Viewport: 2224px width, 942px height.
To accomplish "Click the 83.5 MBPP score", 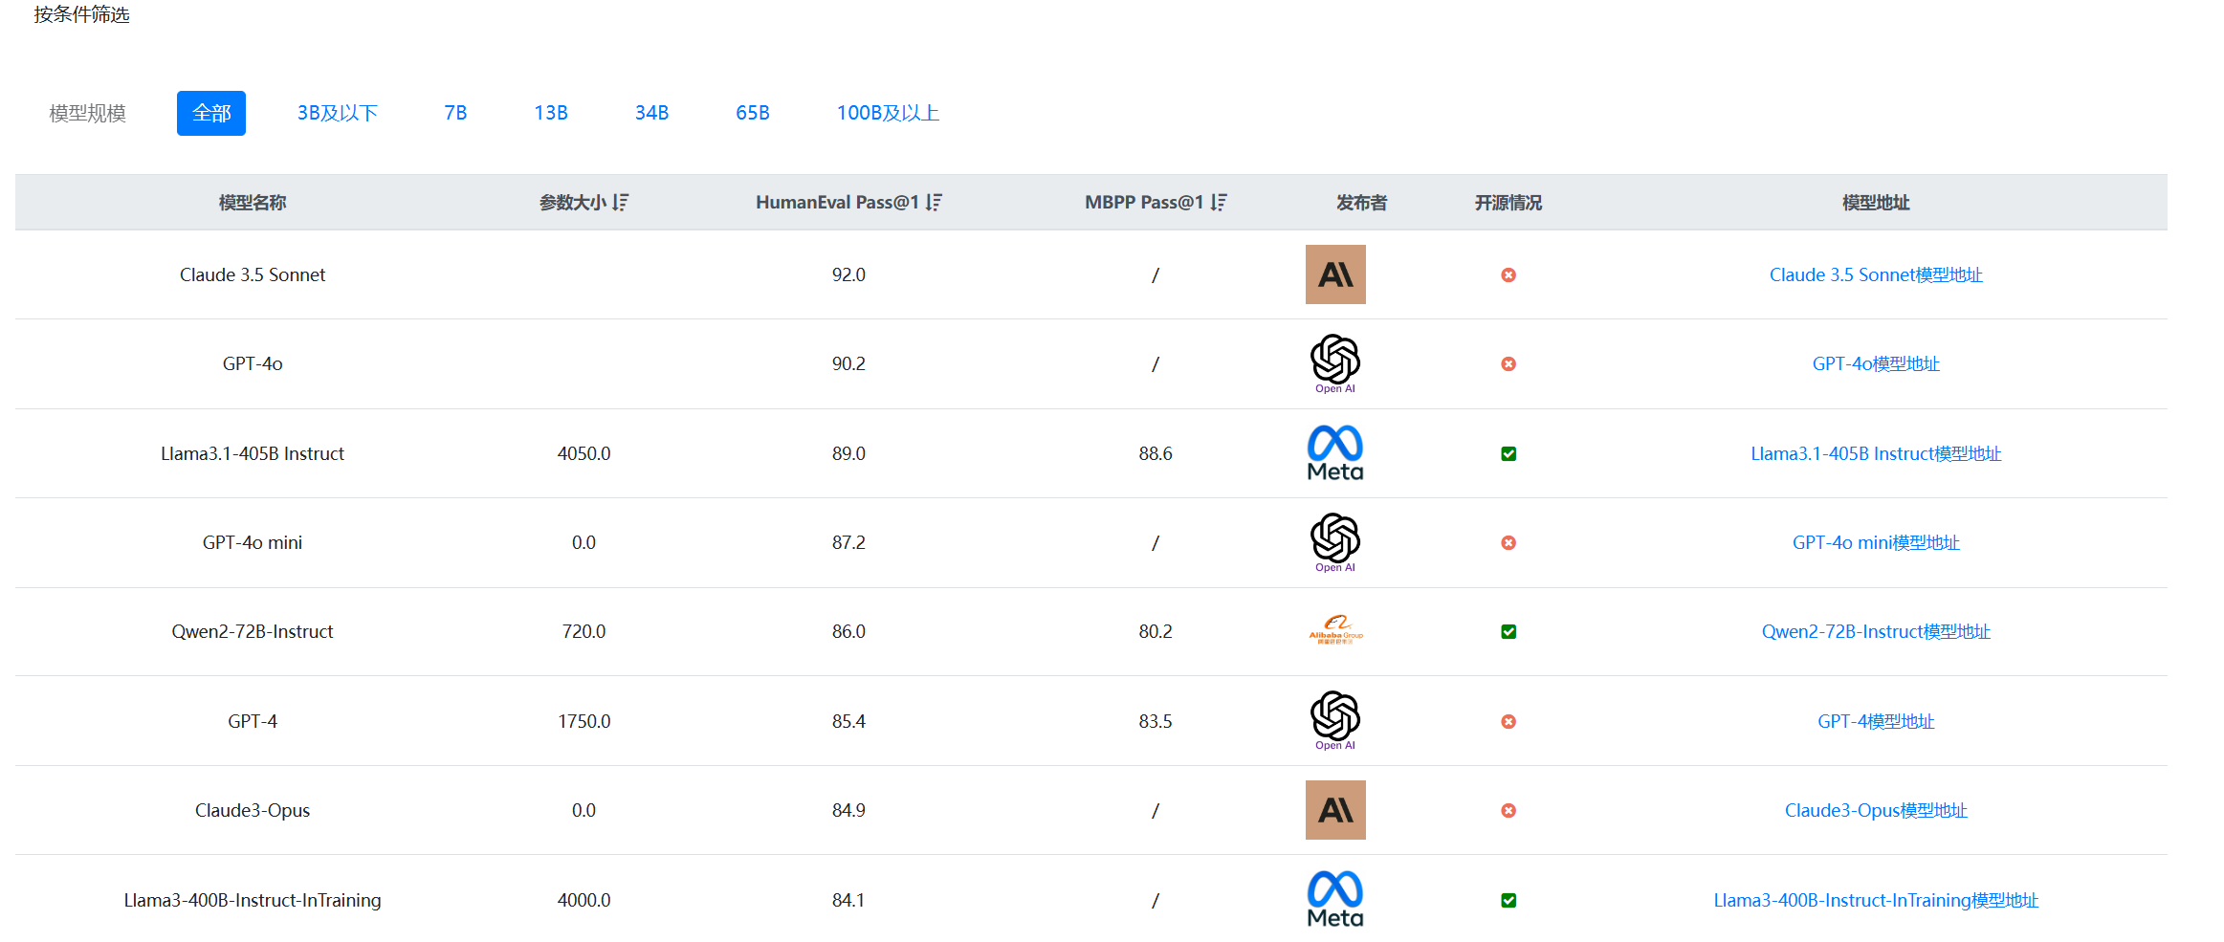I will (1156, 721).
